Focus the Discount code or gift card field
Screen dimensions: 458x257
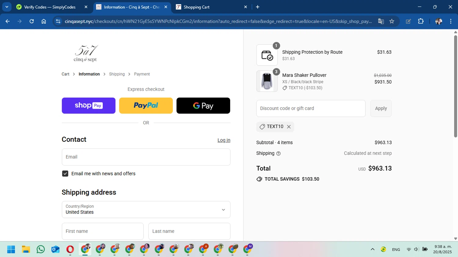(311, 108)
